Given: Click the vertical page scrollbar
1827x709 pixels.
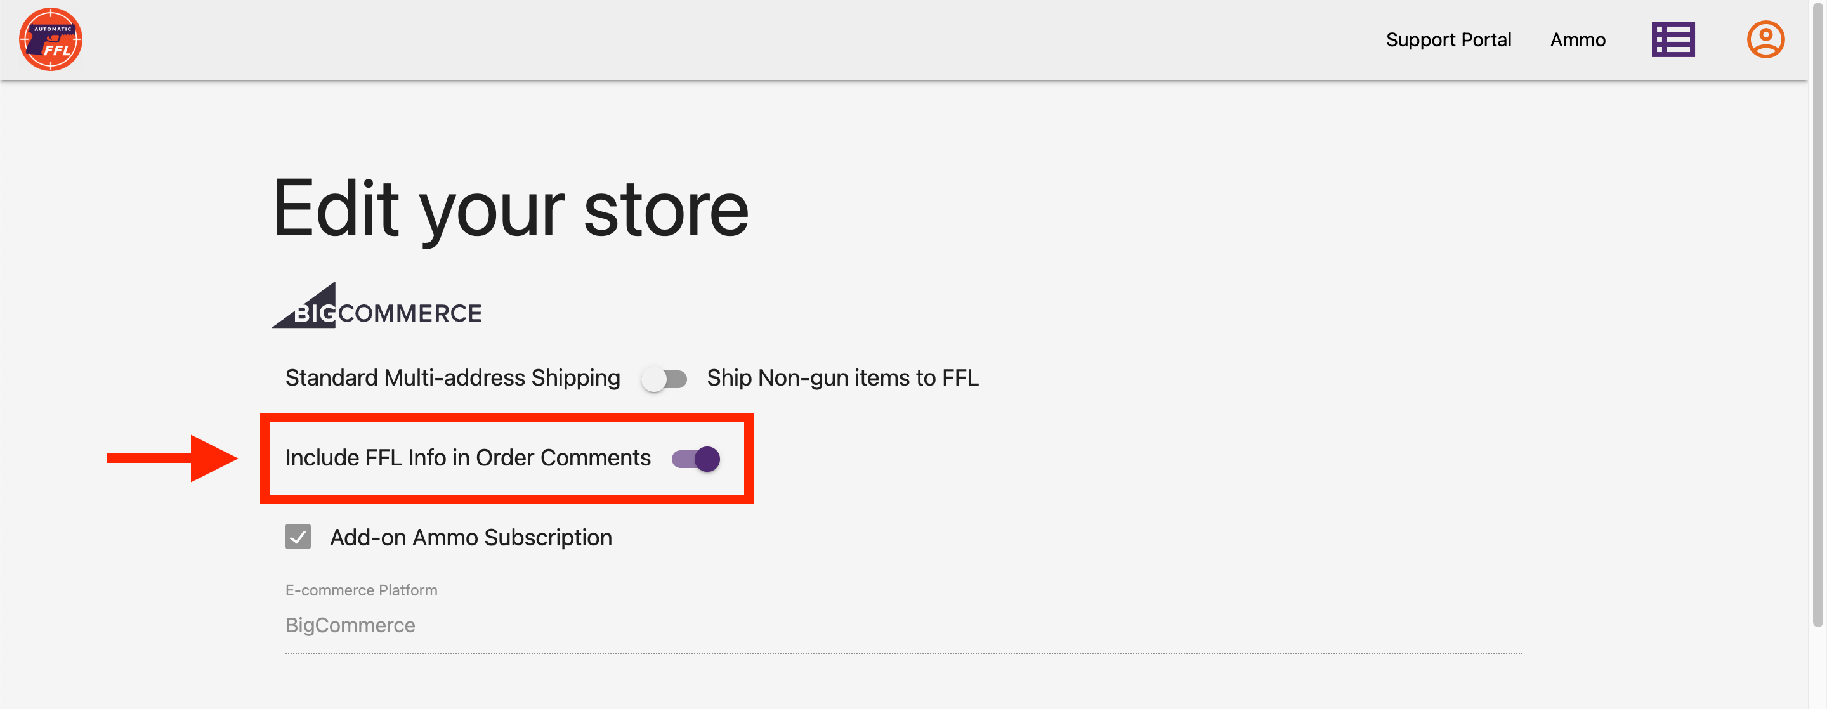Looking at the screenshot, I should (1817, 319).
